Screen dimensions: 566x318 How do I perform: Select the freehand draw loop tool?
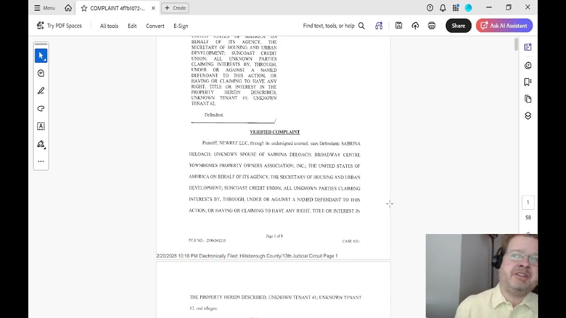pos(41,109)
